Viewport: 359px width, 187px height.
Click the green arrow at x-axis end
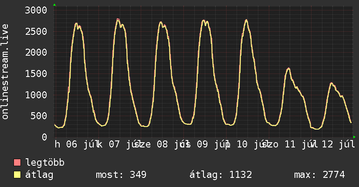tap(354, 137)
